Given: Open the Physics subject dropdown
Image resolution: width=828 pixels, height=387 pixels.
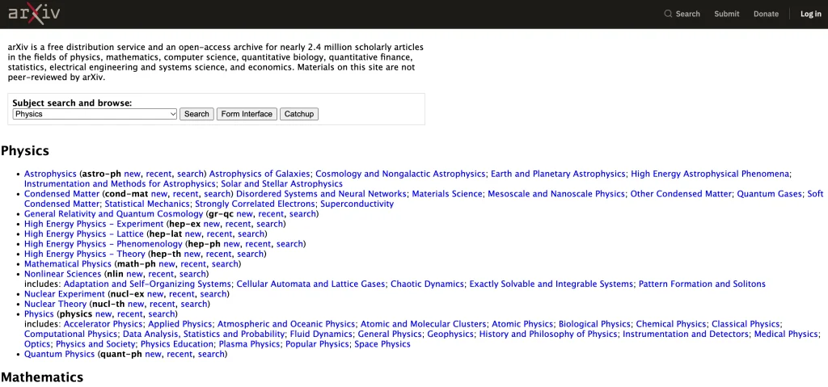Looking at the screenshot, I should tap(95, 114).
